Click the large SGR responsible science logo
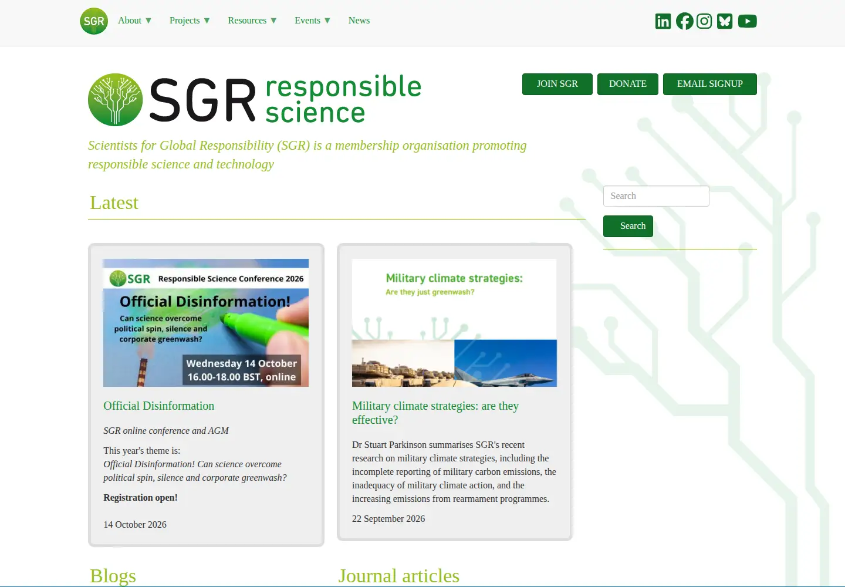Image resolution: width=845 pixels, height=587 pixels. tap(255, 99)
